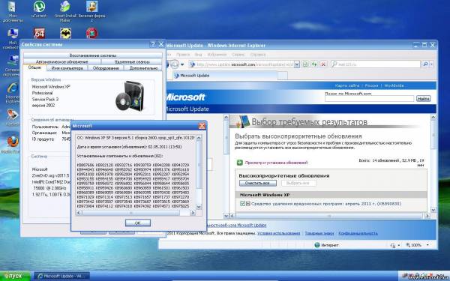Open the recent pages dropdown next to back button
This screenshot has height=281, width=450.
(182, 64)
